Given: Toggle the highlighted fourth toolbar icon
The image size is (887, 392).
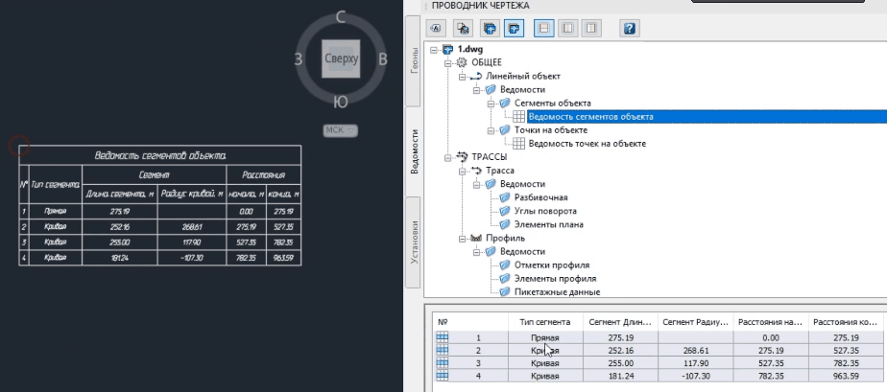Looking at the screenshot, I should 515,28.
